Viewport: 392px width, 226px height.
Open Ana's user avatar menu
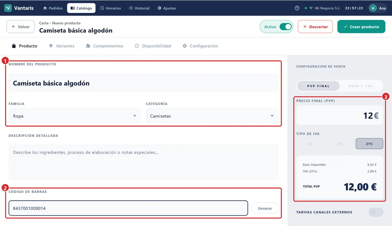coord(378,8)
